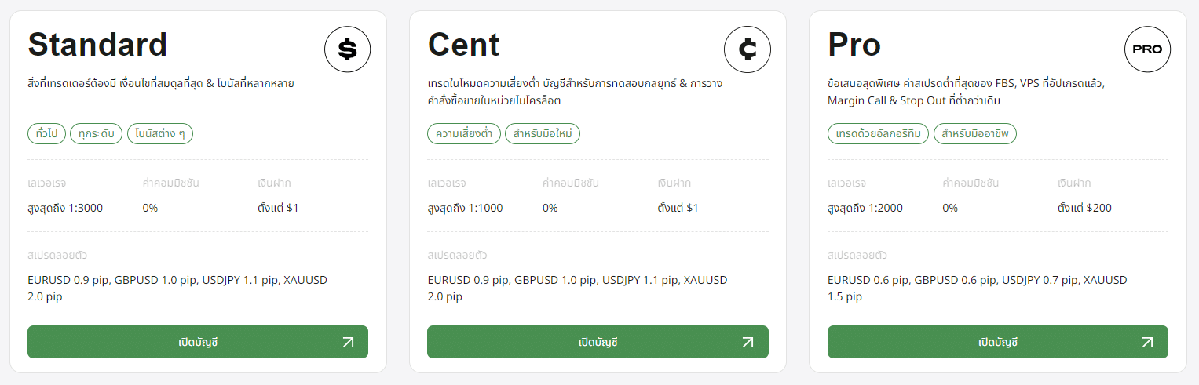The height and width of the screenshot is (385, 1199).
Task: Click the Cent card title
Action: tap(463, 45)
